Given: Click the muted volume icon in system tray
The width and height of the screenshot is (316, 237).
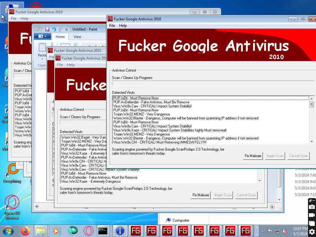Looking at the screenshot, I should pyautogui.click(x=285, y=231).
